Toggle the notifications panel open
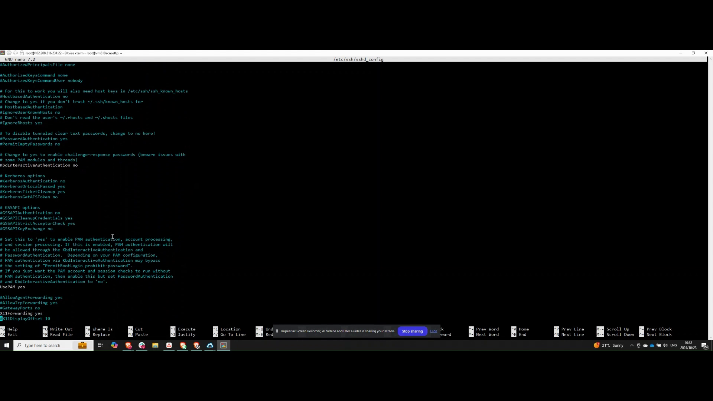This screenshot has width=713, height=401. [704, 345]
